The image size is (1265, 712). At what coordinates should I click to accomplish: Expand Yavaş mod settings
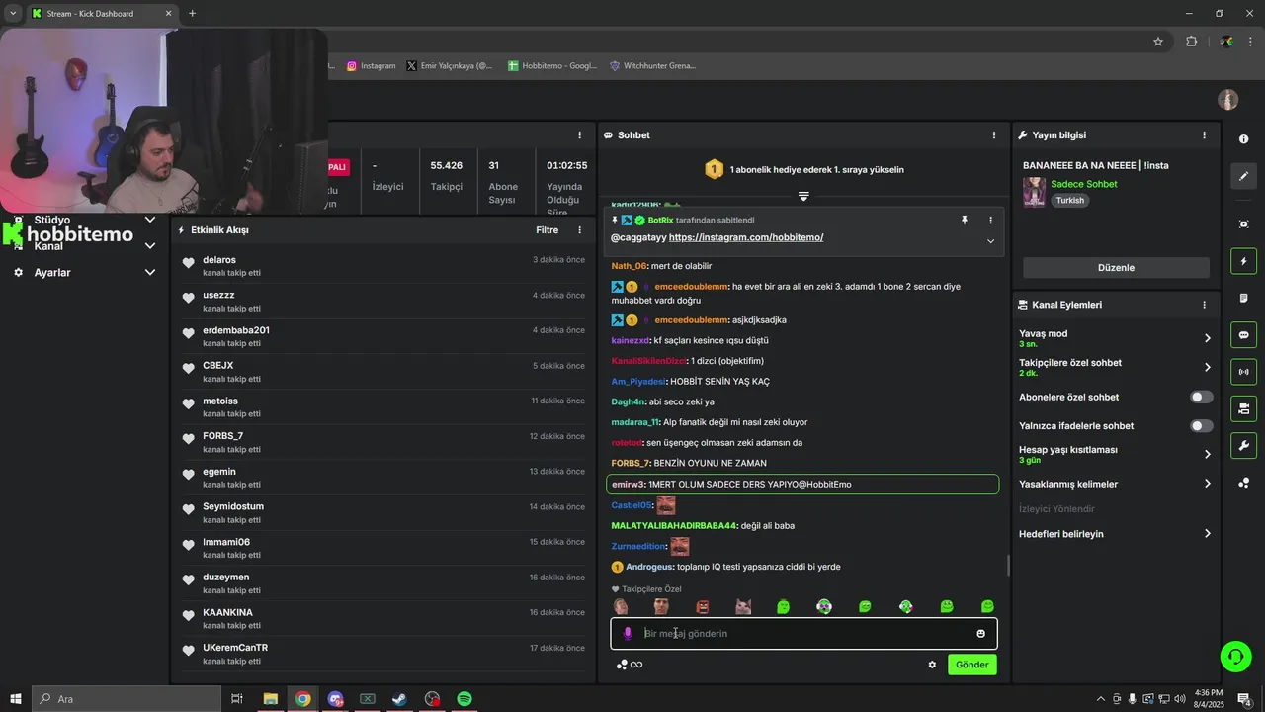1115,338
